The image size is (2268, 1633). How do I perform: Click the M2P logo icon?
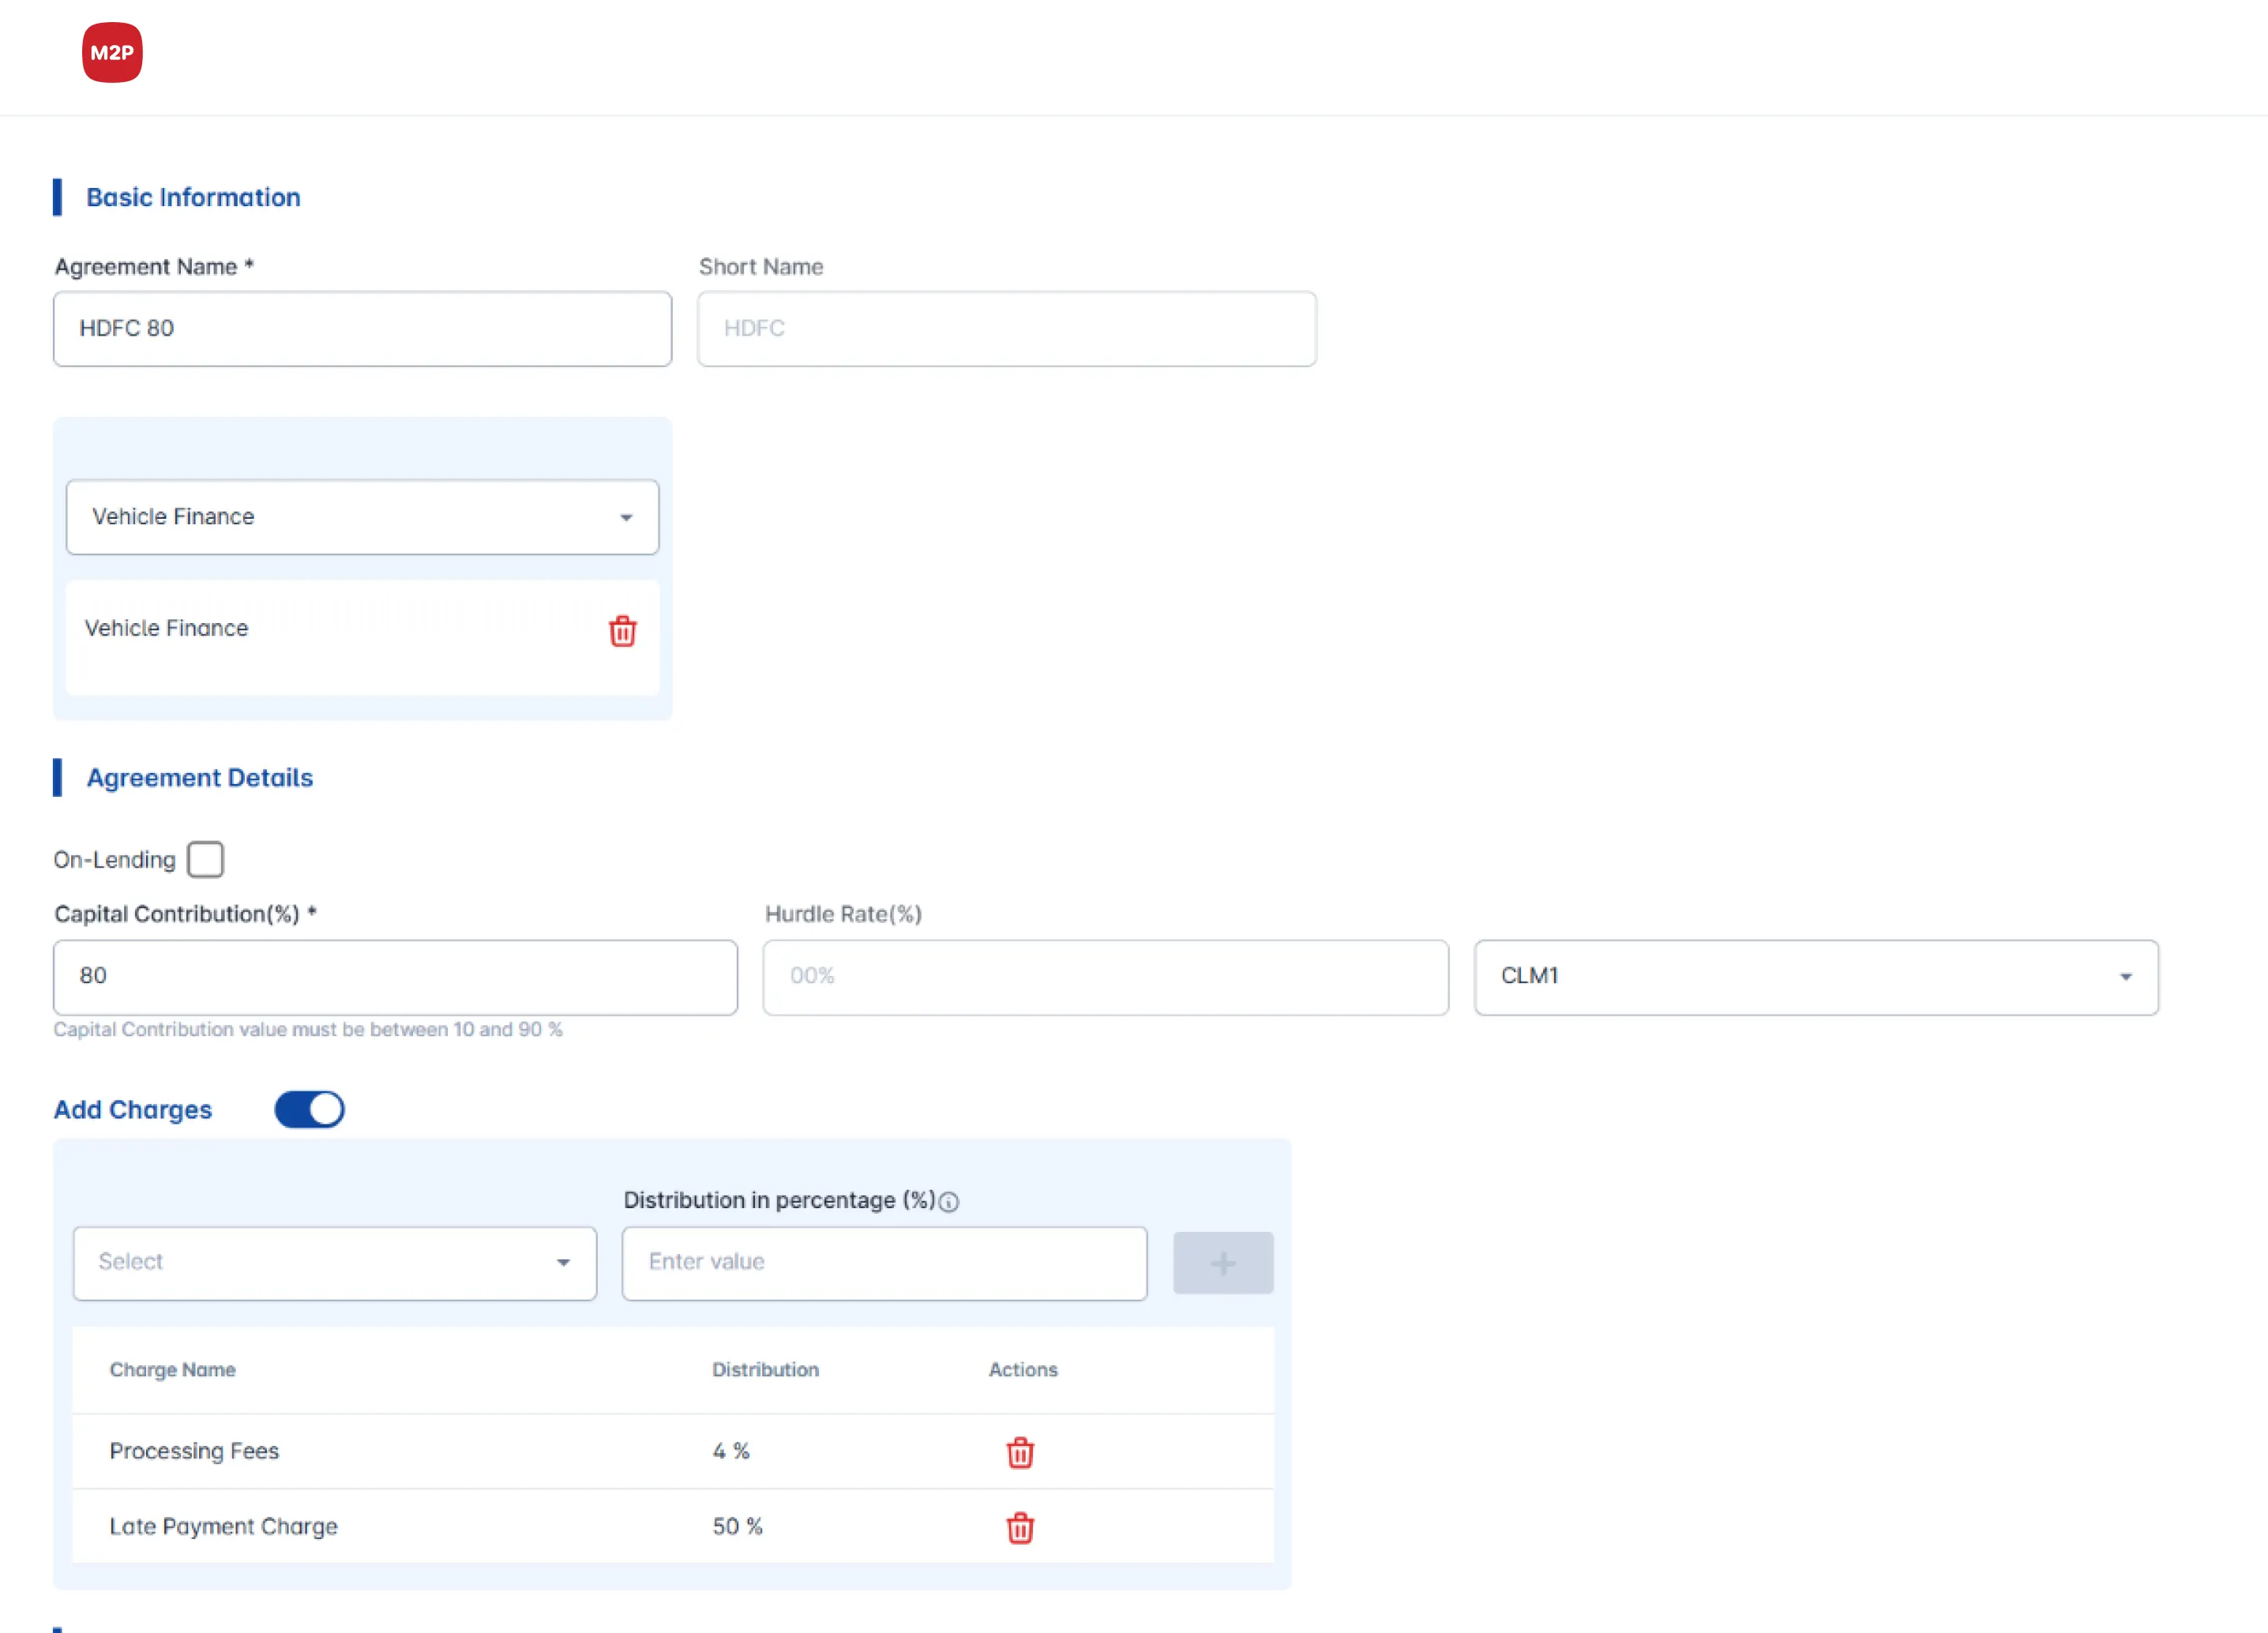[x=112, y=53]
